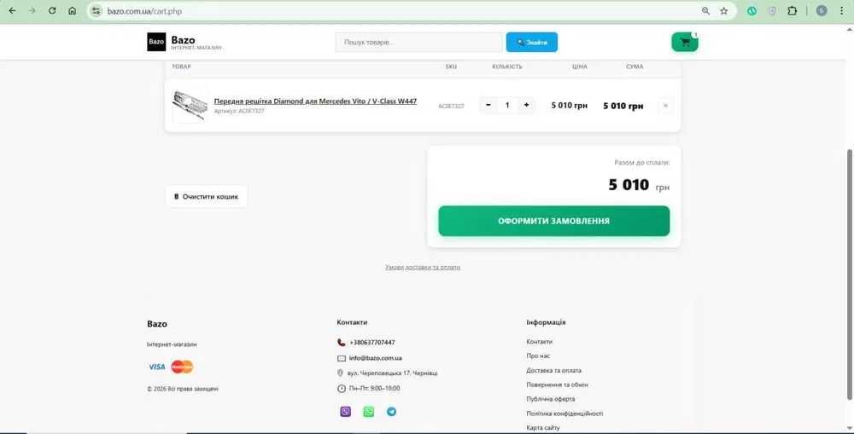Reload the page with the refresh icon
The image size is (854, 434).
point(52,11)
